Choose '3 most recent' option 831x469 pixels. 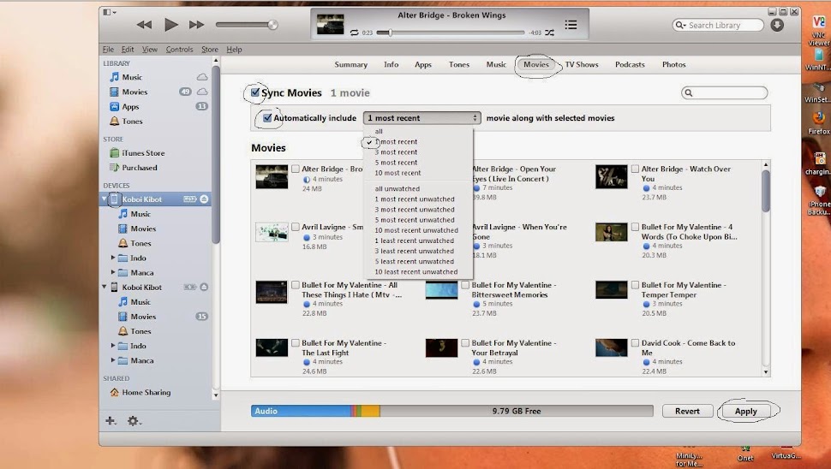coord(396,152)
